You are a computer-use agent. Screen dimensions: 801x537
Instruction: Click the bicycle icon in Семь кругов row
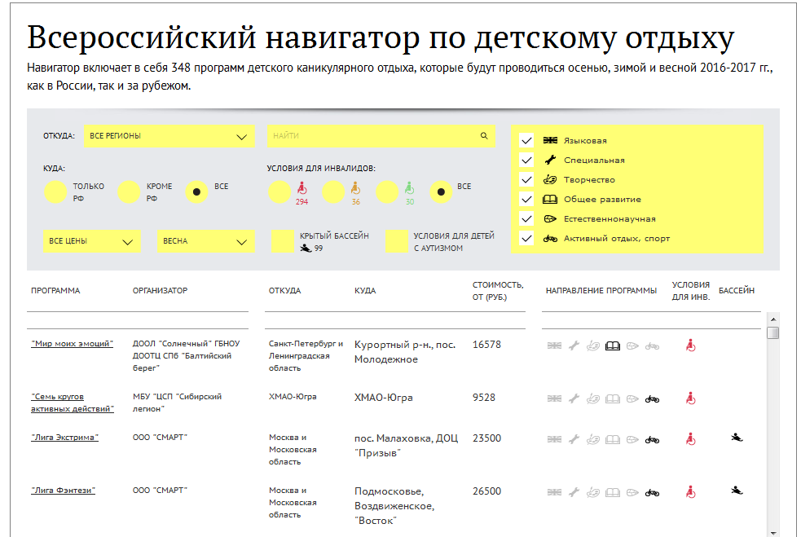tap(652, 399)
